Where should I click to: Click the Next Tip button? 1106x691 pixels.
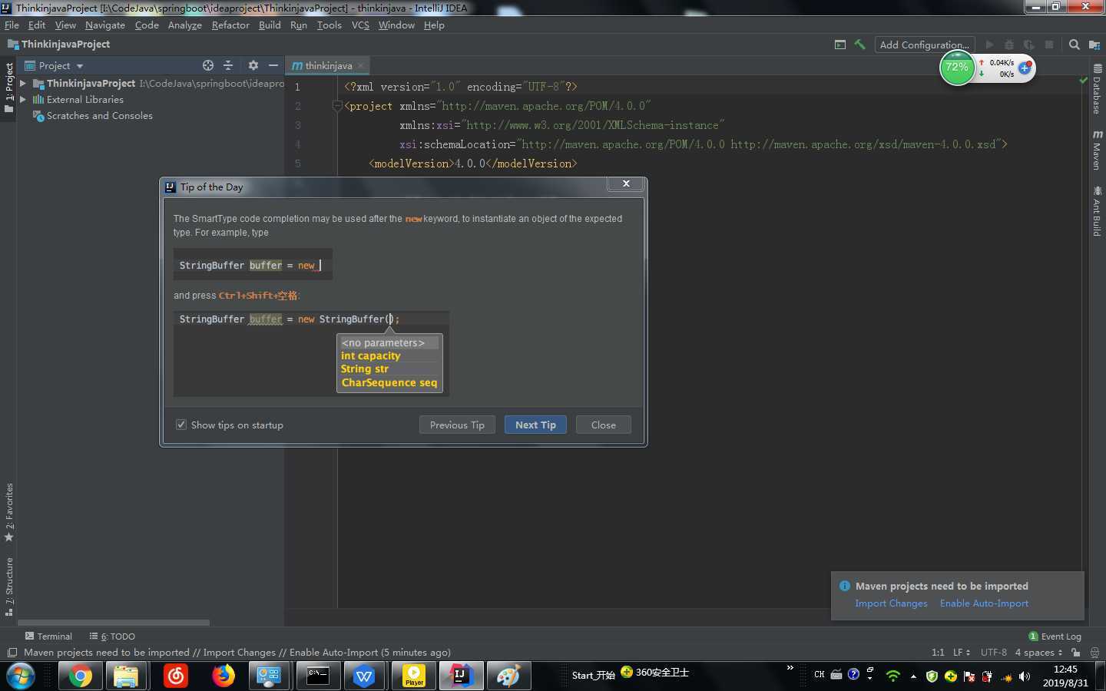point(535,425)
